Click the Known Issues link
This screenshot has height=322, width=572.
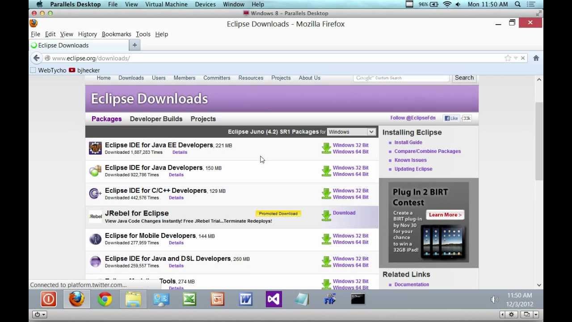pyautogui.click(x=410, y=160)
